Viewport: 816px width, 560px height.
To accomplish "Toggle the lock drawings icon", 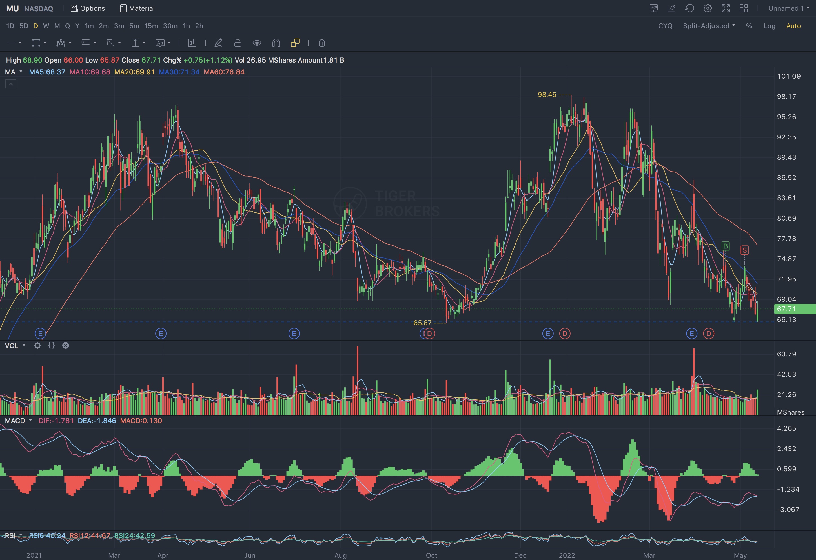I will pyautogui.click(x=238, y=43).
